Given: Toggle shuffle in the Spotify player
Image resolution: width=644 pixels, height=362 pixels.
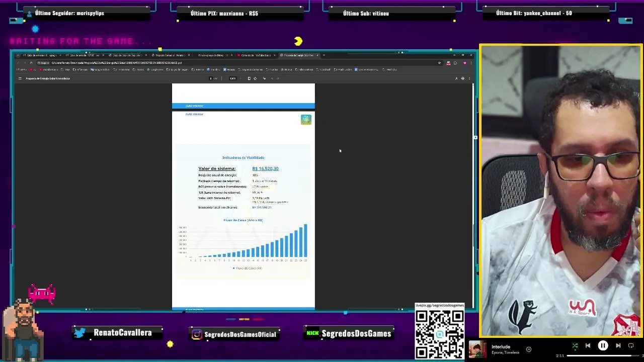Looking at the screenshot, I should pos(575,345).
